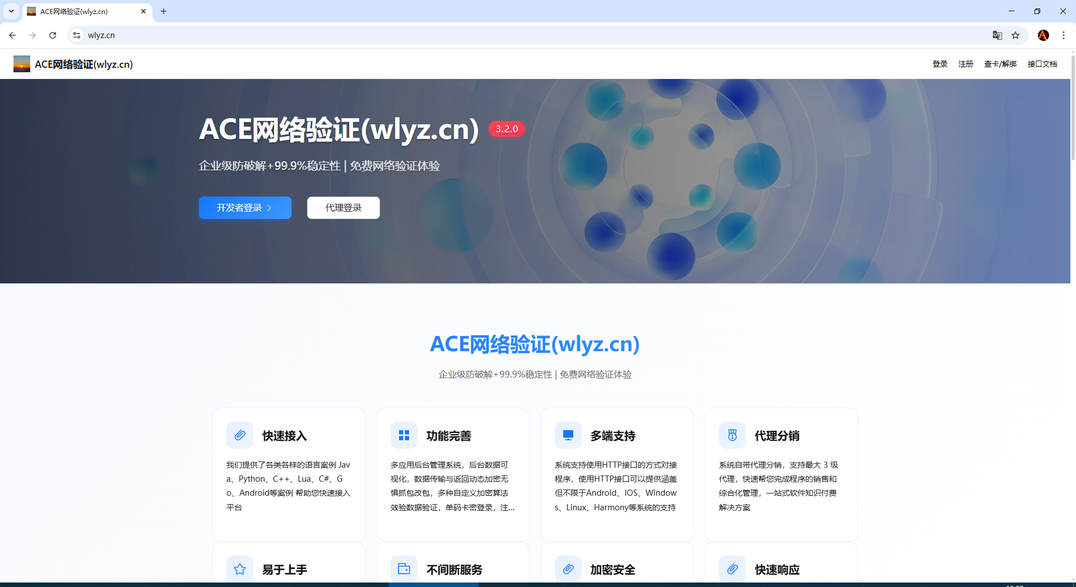Reload the page
The height and width of the screenshot is (587, 1076).
coord(53,35)
